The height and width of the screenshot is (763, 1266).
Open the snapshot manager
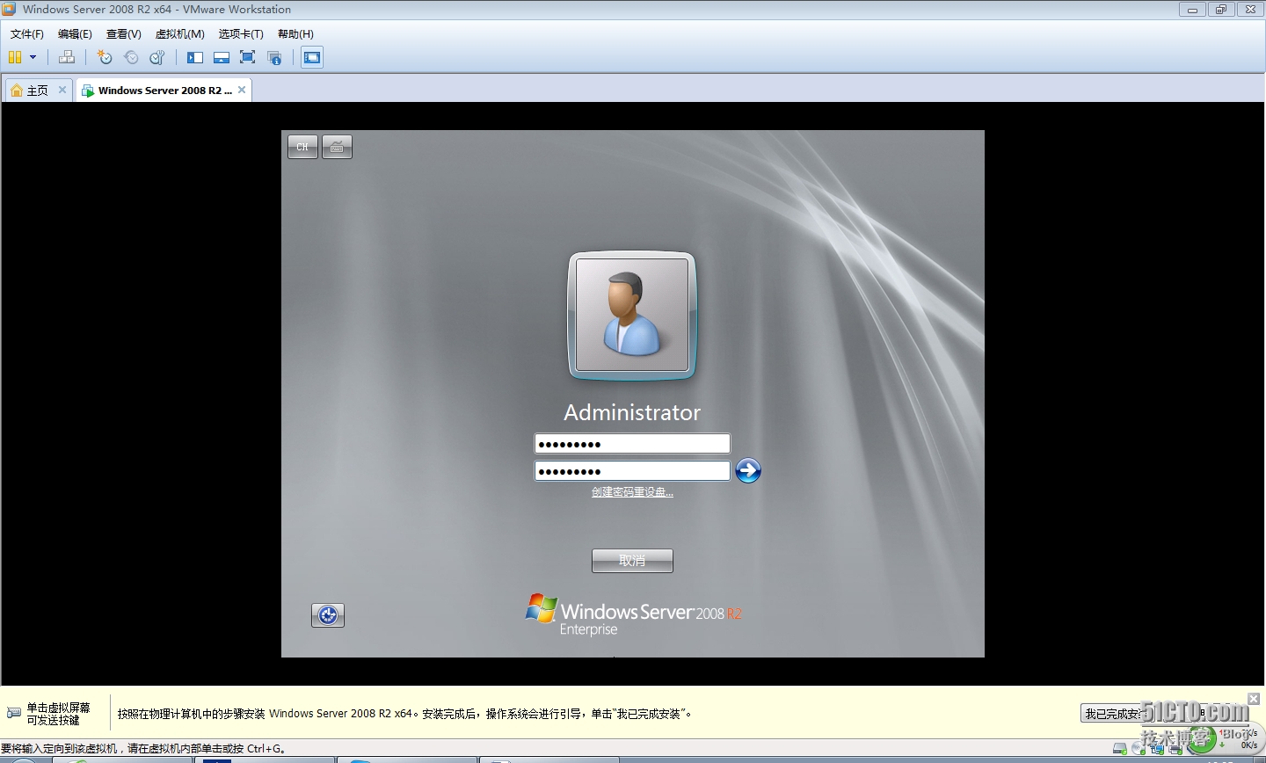[157, 57]
